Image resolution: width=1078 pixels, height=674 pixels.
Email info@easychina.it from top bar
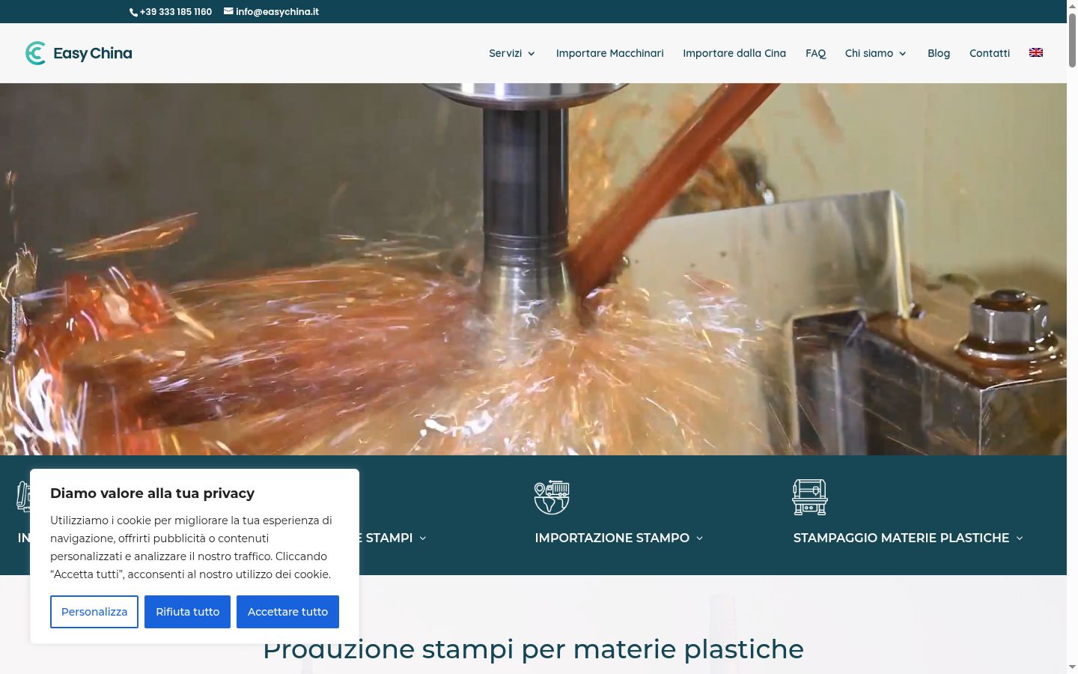[271, 12]
